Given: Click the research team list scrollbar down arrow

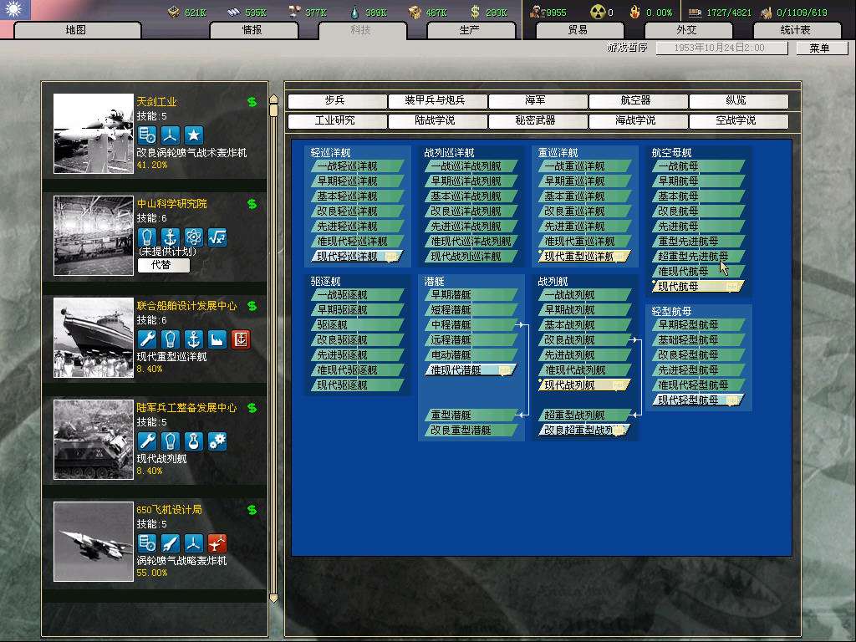Looking at the screenshot, I should click(x=273, y=597).
